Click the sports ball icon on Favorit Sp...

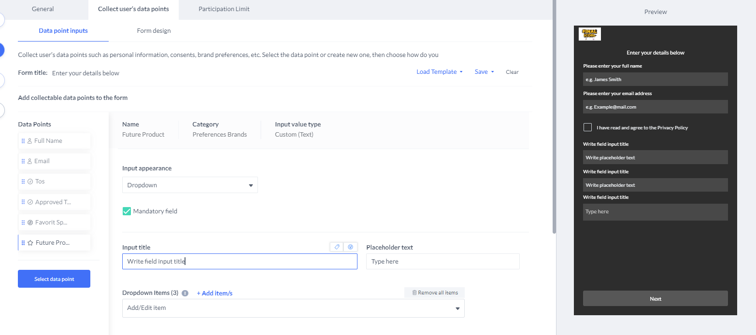[x=30, y=223]
